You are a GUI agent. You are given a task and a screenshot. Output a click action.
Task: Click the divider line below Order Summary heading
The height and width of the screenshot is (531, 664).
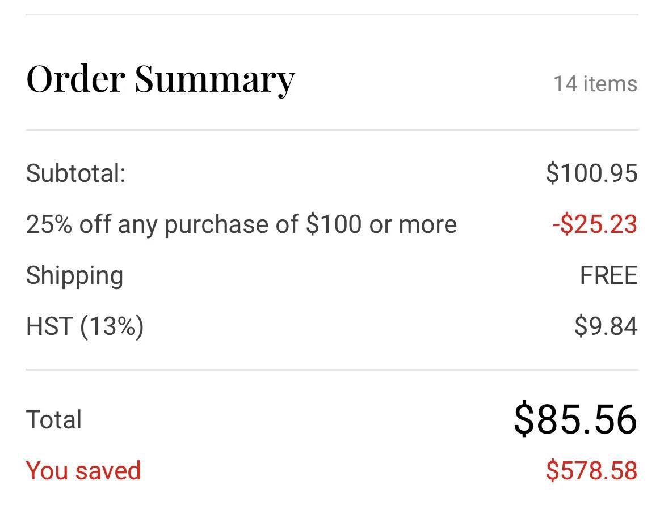(x=332, y=130)
